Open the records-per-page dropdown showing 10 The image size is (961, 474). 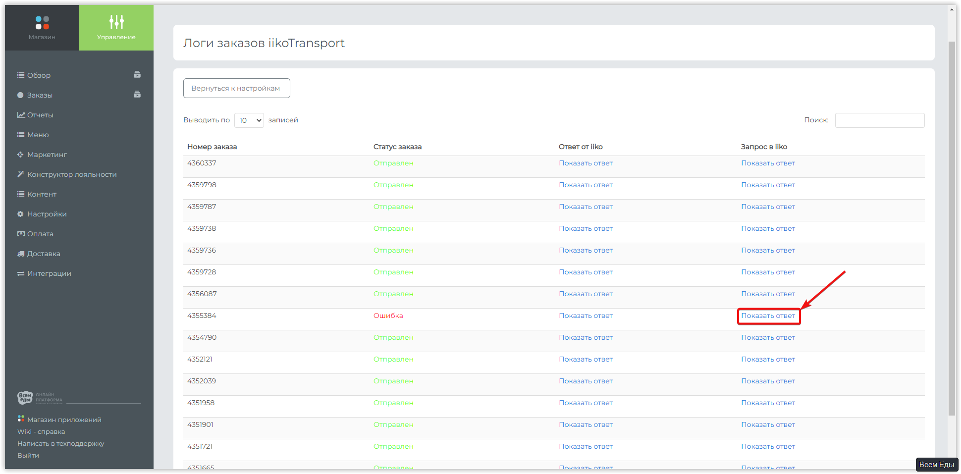point(249,120)
